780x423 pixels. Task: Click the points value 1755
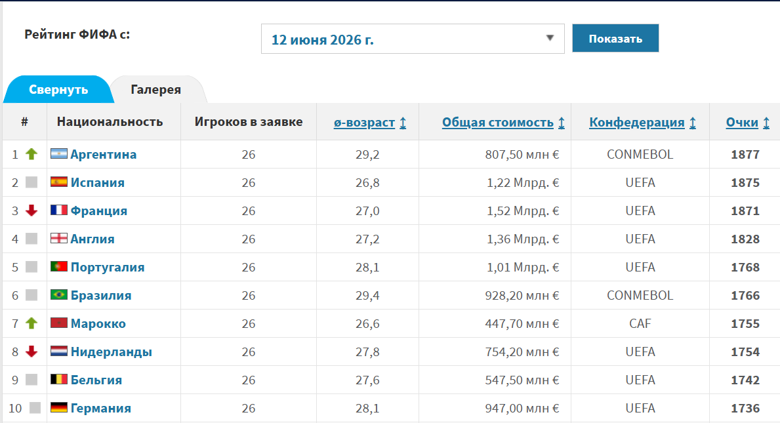pos(745,323)
